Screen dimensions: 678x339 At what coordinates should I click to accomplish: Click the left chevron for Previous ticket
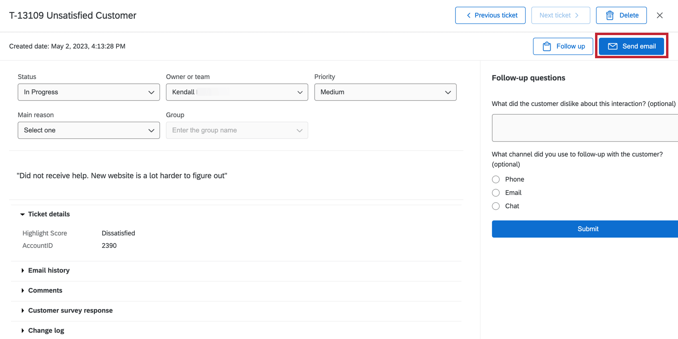click(x=469, y=16)
